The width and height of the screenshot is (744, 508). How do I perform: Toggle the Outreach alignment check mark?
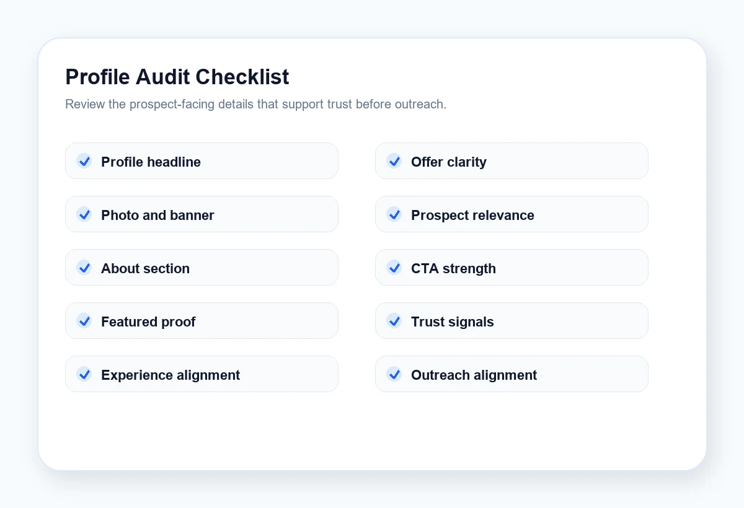[394, 374]
